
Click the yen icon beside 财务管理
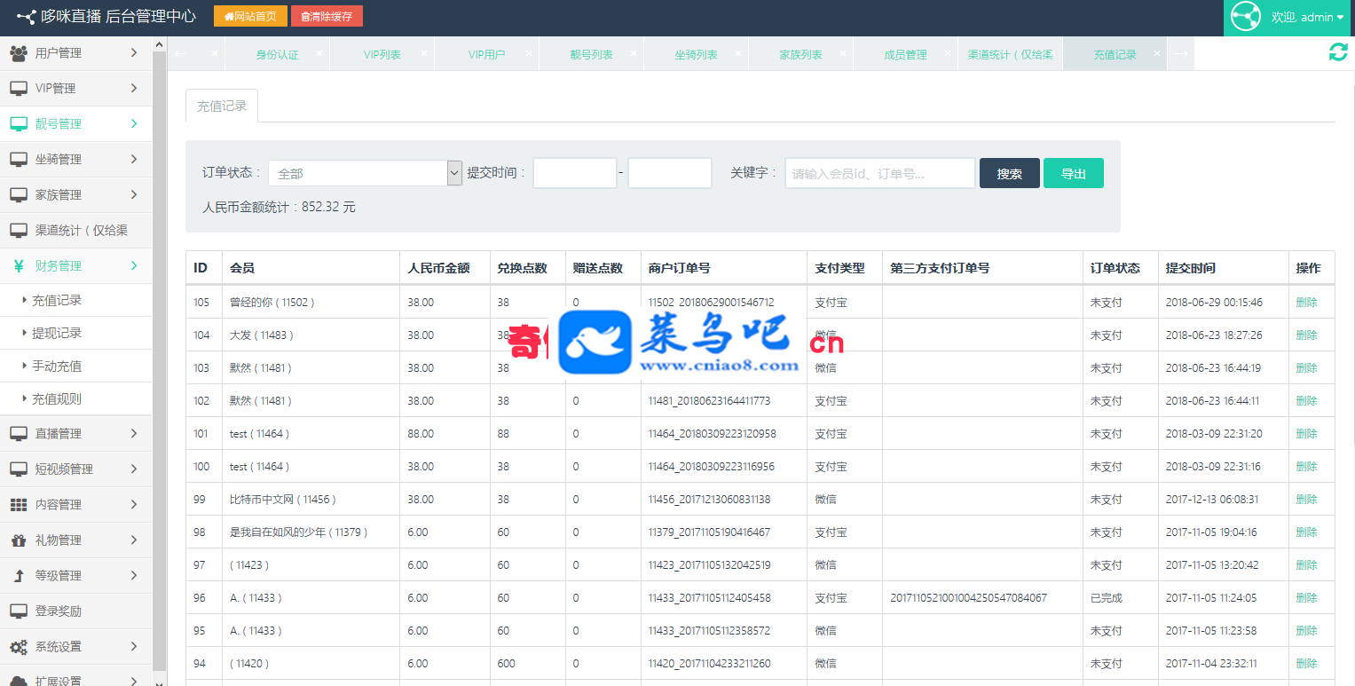click(x=18, y=266)
